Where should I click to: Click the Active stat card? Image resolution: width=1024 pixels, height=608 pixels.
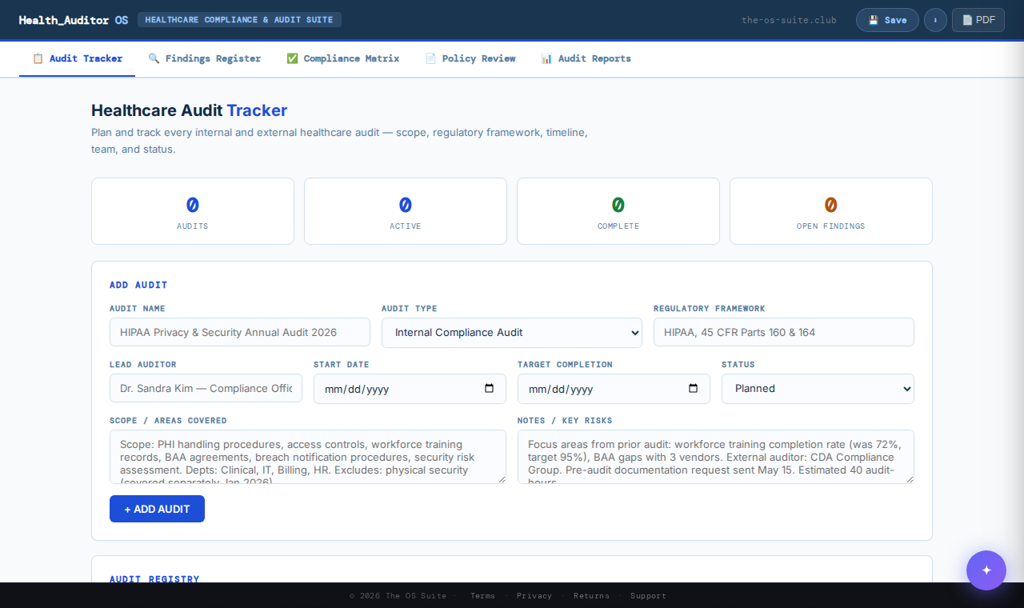click(406, 211)
